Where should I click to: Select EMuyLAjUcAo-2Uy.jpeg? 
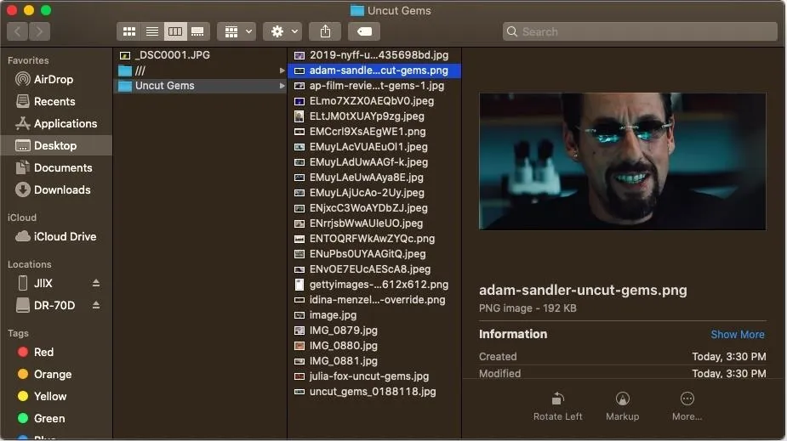[375, 193]
